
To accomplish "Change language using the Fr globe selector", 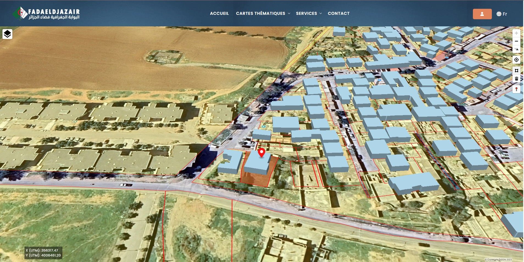I will coord(502,14).
